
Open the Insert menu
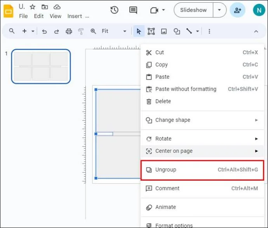click(x=75, y=16)
